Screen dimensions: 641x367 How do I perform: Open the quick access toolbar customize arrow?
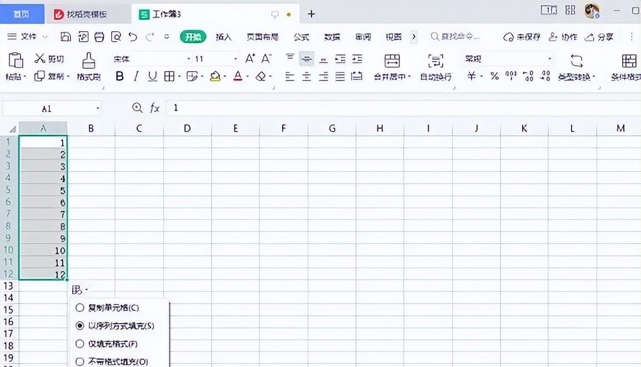click(x=167, y=37)
